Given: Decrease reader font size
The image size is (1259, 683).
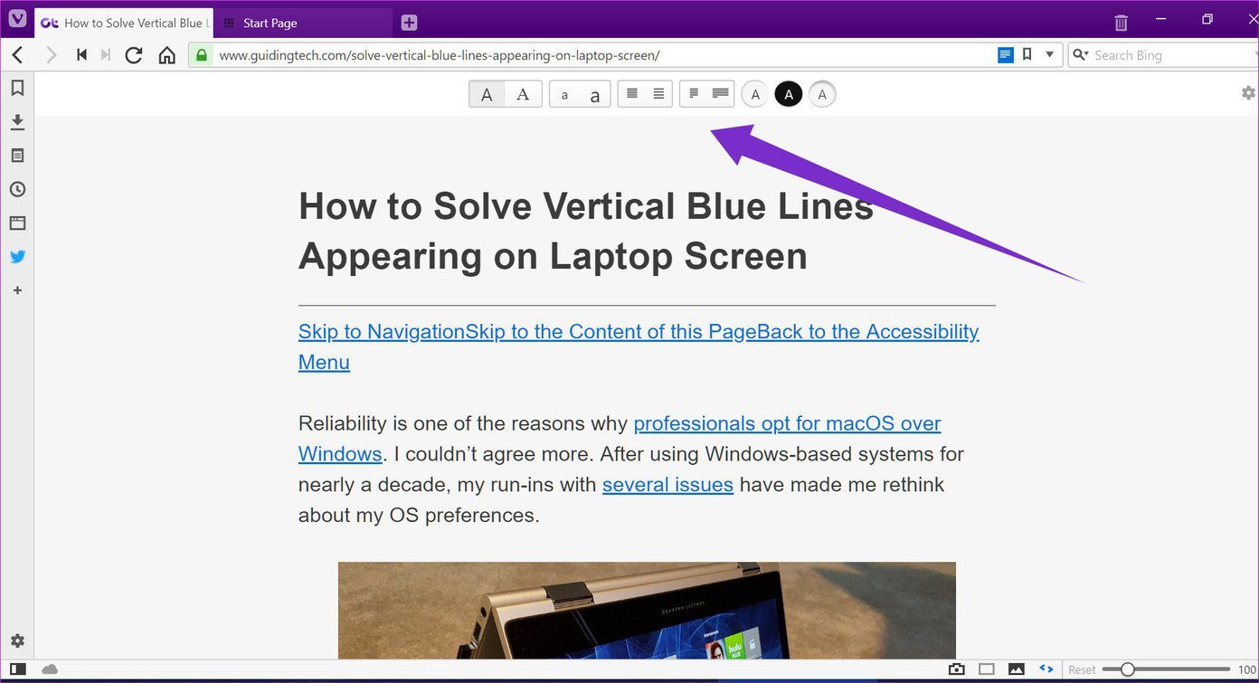Looking at the screenshot, I should (564, 94).
